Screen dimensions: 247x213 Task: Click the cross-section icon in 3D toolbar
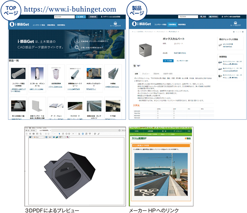point(68,137)
